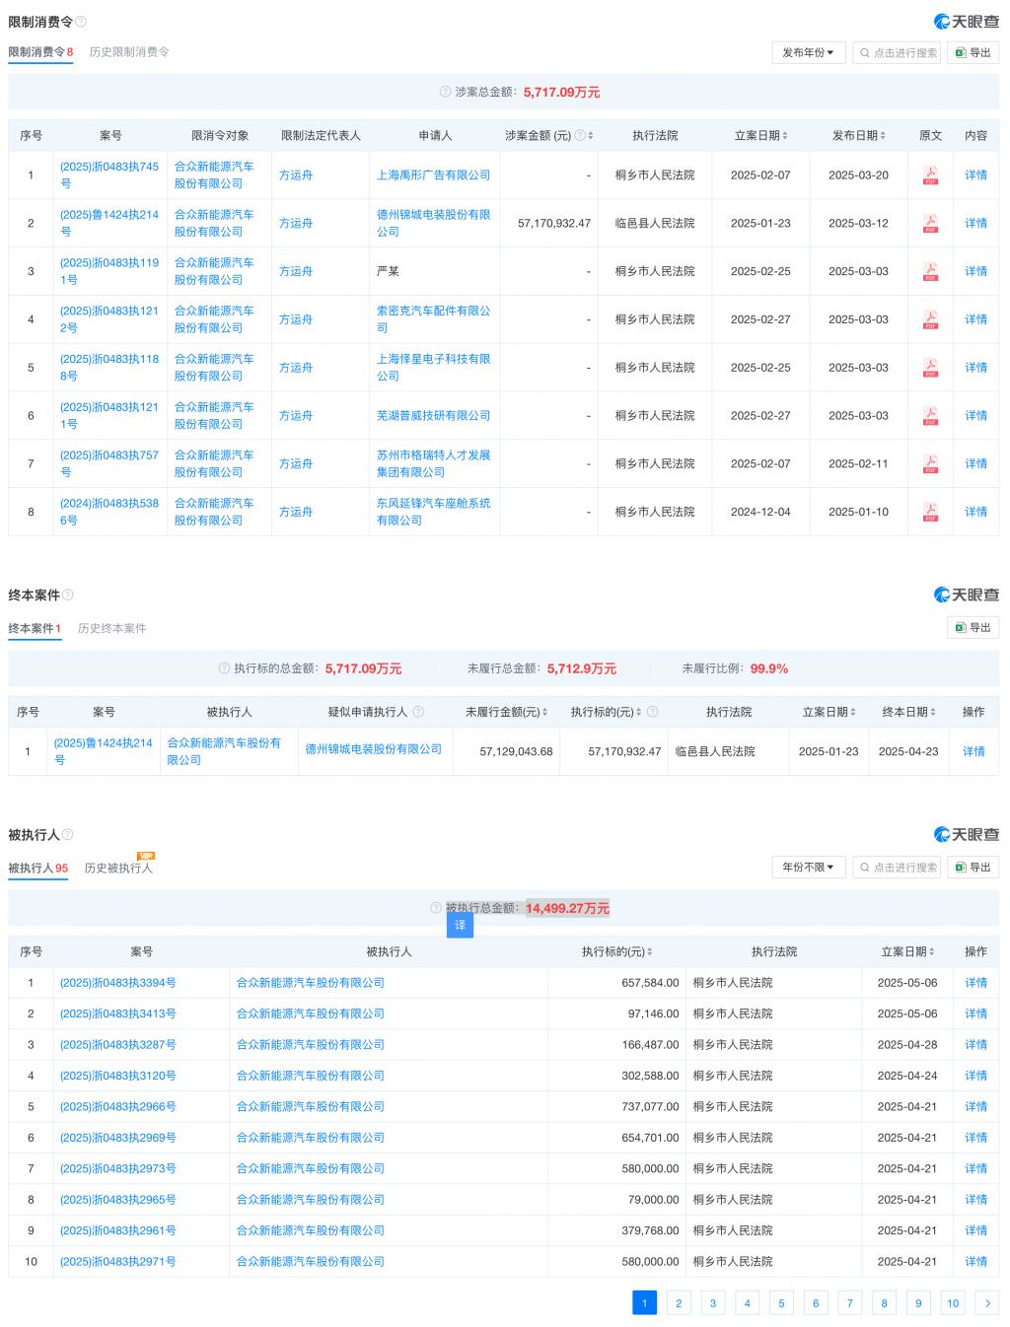Open PDF original for case 浙0483执1212号
This screenshot has width=1010, height=1327.
pos(930,319)
